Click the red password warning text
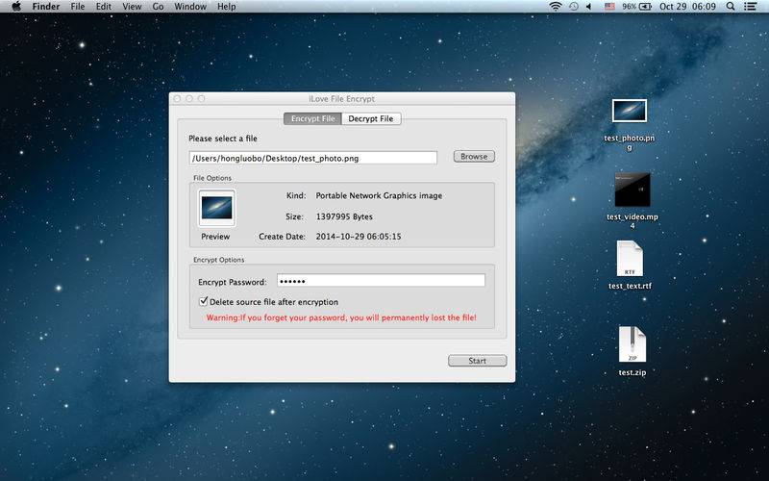This screenshot has width=769, height=481. 341,317
